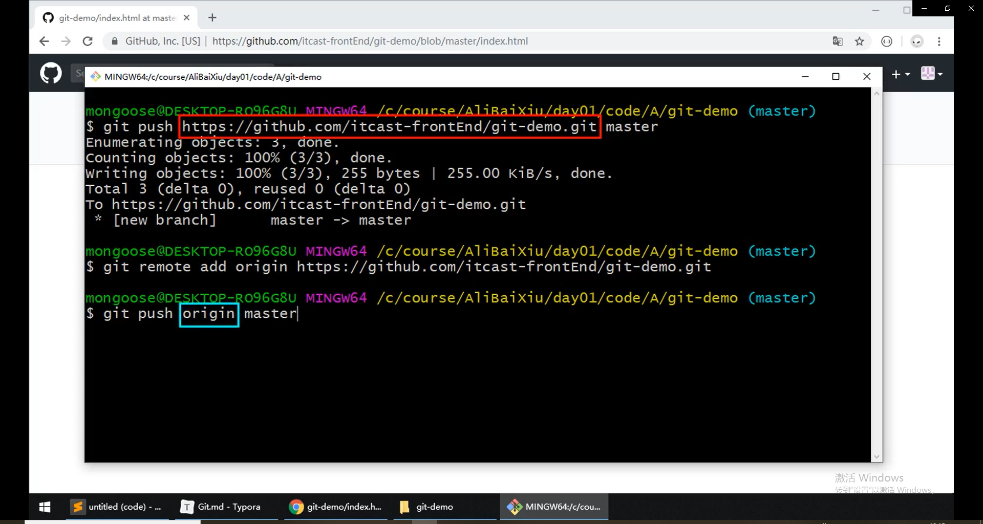Click the padlock security icon
This screenshot has width=983, height=524.
coord(114,41)
